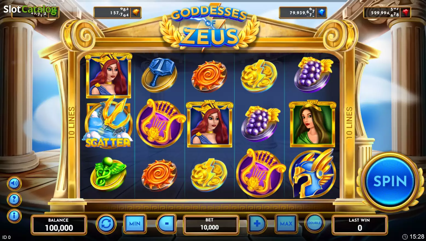
Task: Increase the bet with plus button
Action: point(257,223)
